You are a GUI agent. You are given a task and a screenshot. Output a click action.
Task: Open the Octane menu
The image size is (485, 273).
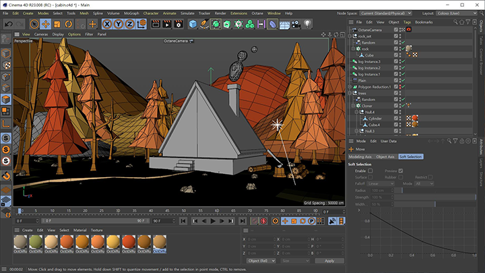(x=257, y=13)
